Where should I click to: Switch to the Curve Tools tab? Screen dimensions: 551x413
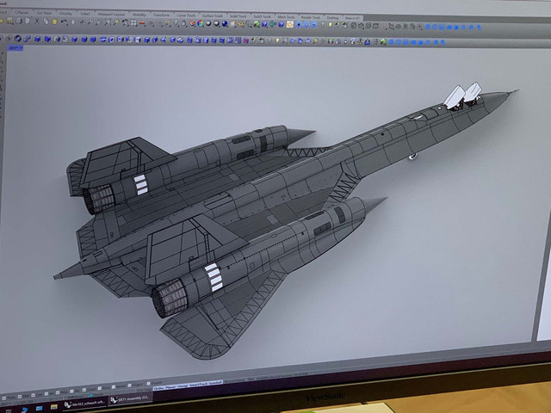click(x=186, y=15)
